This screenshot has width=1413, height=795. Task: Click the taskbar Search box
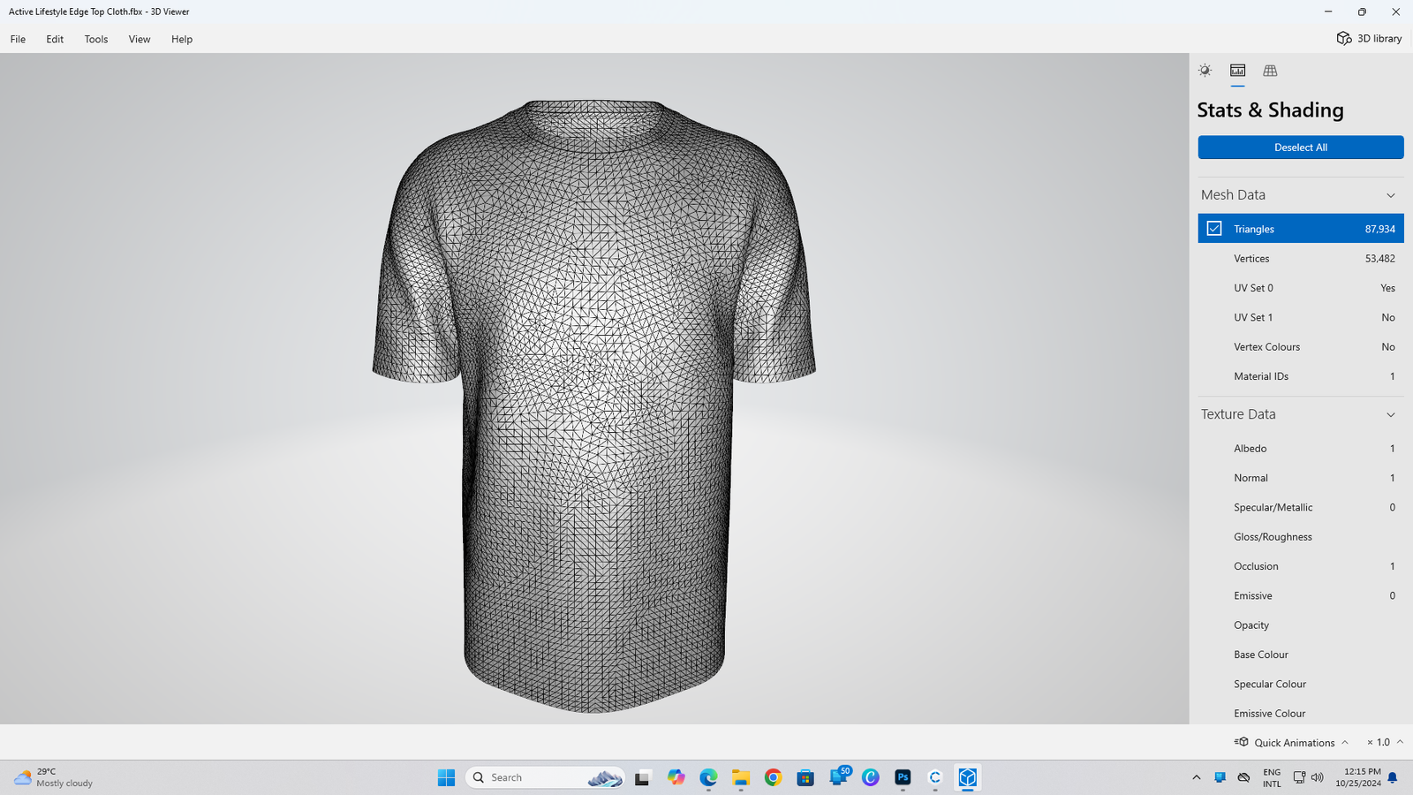(x=545, y=777)
